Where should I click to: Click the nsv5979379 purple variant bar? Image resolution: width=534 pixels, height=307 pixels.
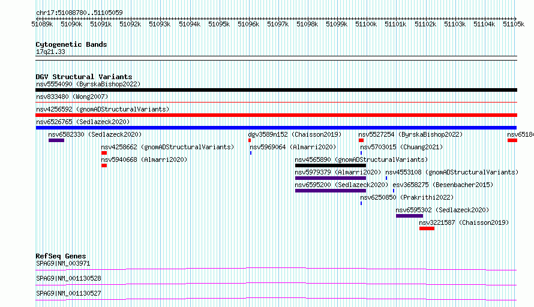point(331,178)
